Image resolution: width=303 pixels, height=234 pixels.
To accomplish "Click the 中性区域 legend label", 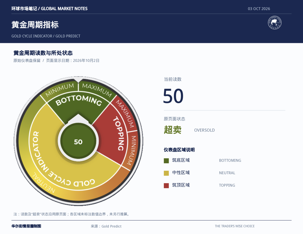I will coord(181,172).
